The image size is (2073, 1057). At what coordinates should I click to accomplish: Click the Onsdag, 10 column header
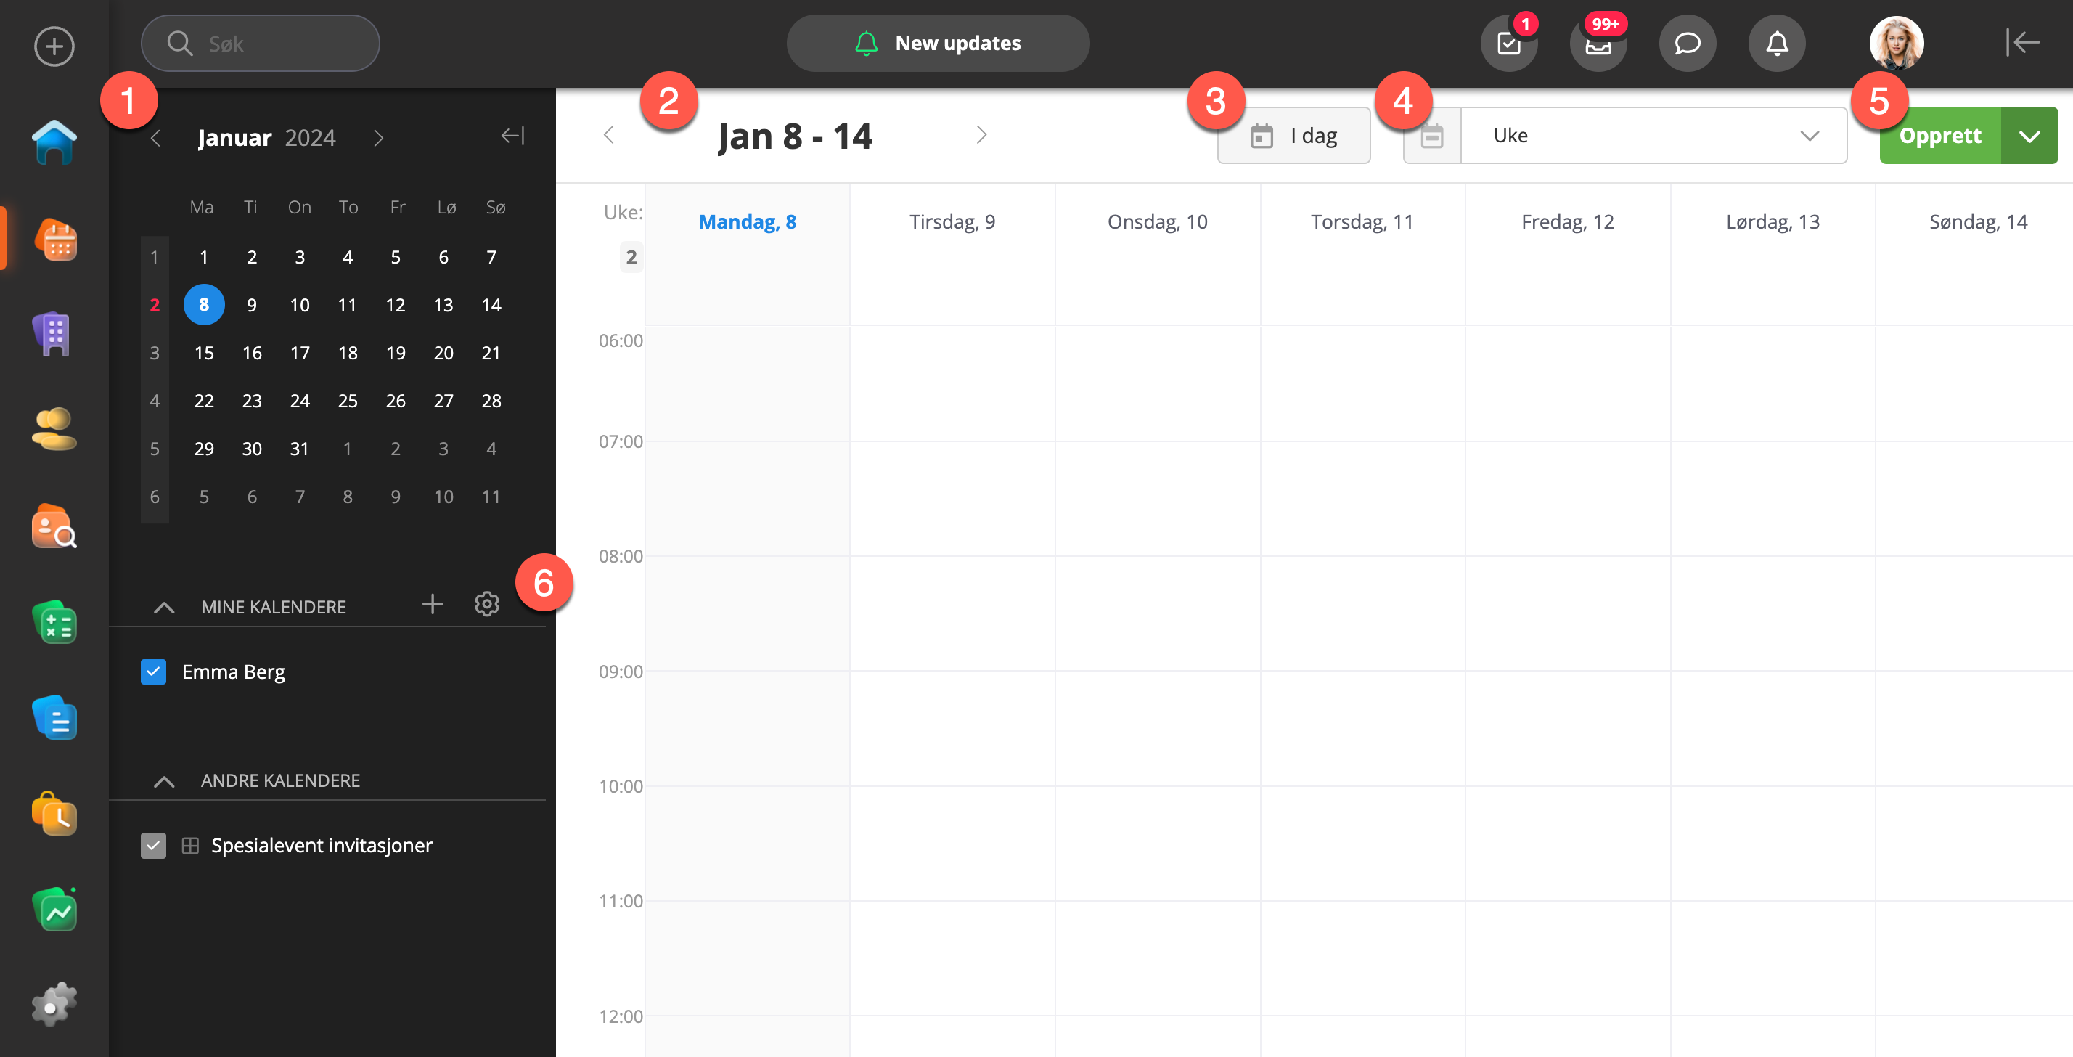[1157, 221]
